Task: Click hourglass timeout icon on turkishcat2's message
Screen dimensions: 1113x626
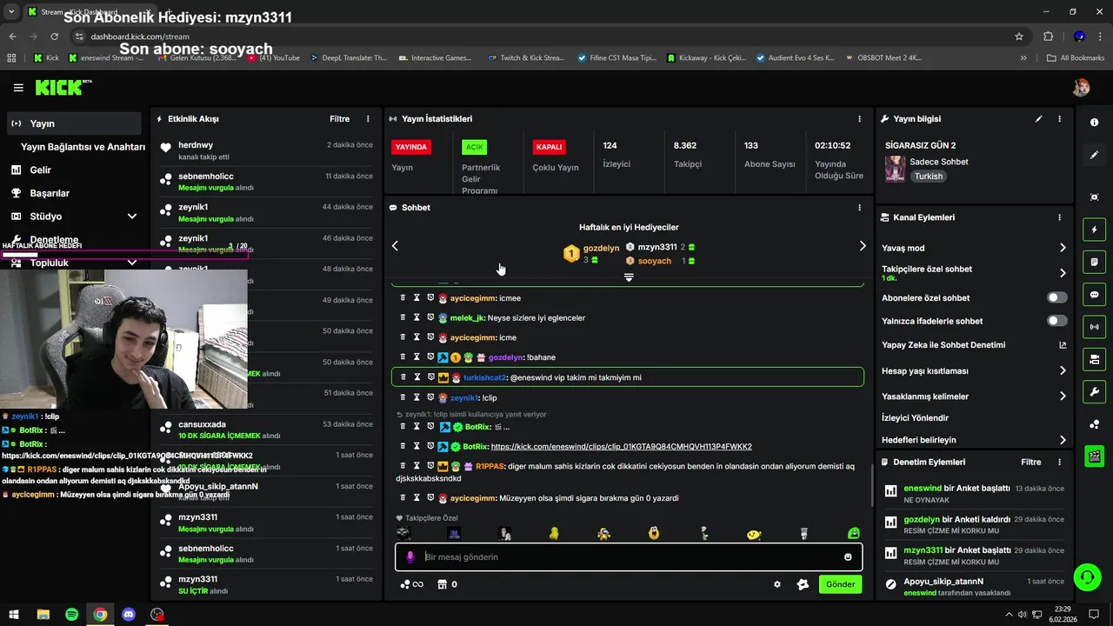Action: point(417,377)
